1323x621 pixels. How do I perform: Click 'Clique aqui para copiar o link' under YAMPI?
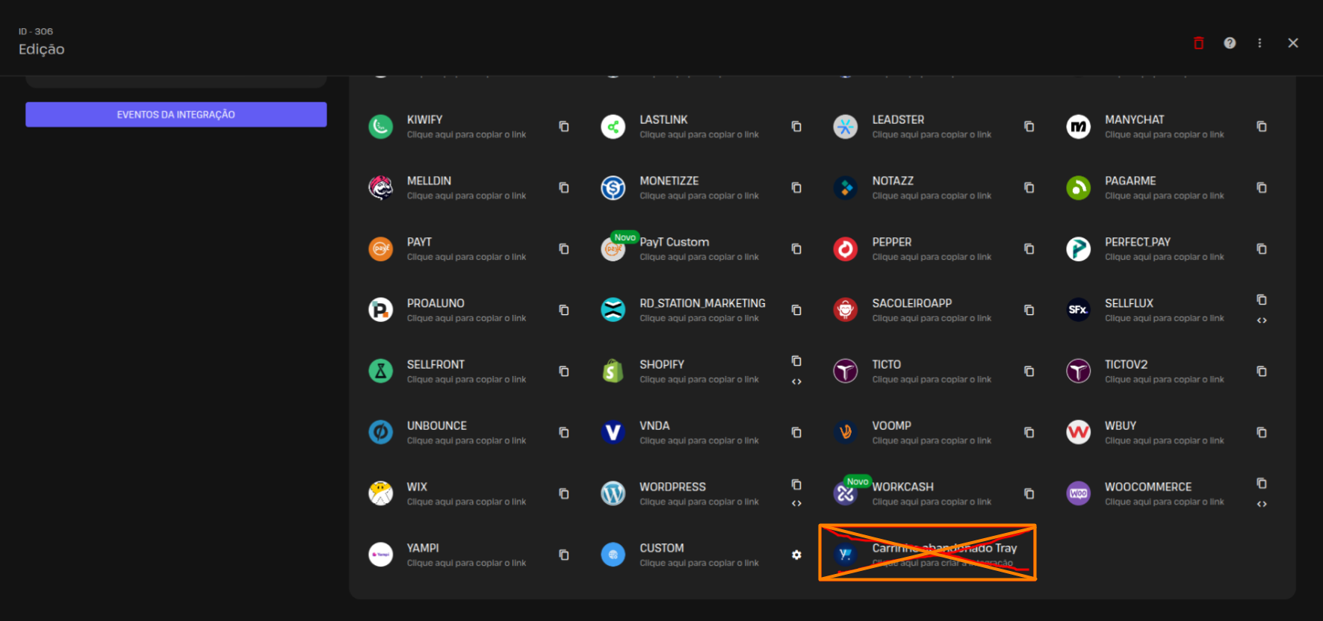466,563
